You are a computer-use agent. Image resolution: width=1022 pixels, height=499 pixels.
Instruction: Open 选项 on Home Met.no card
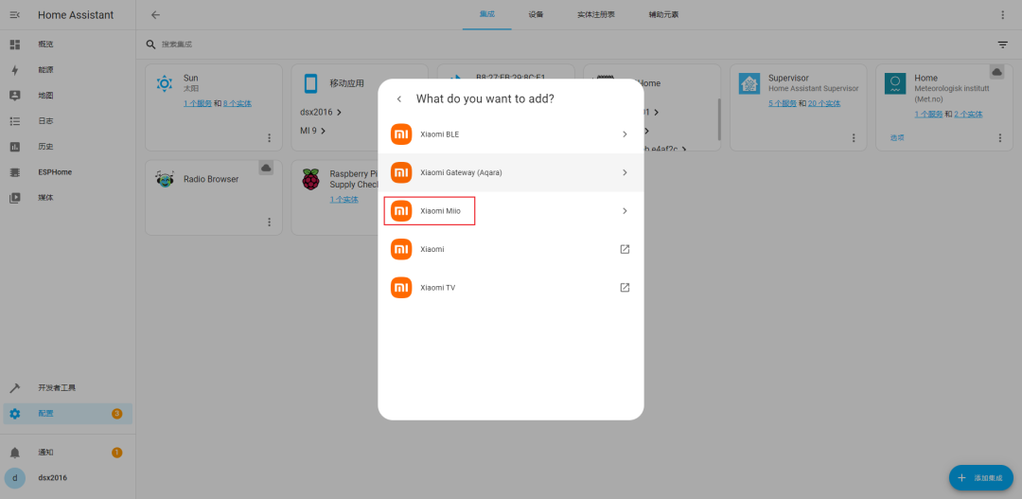coord(897,137)
